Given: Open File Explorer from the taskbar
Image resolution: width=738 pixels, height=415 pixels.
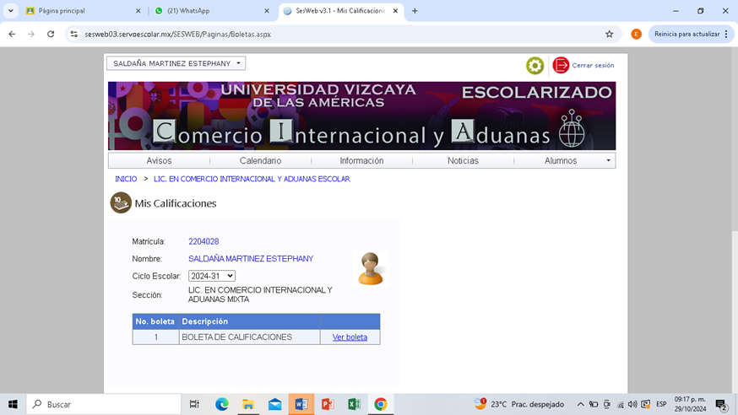Looking at the screenshot, I should (248, 404).
